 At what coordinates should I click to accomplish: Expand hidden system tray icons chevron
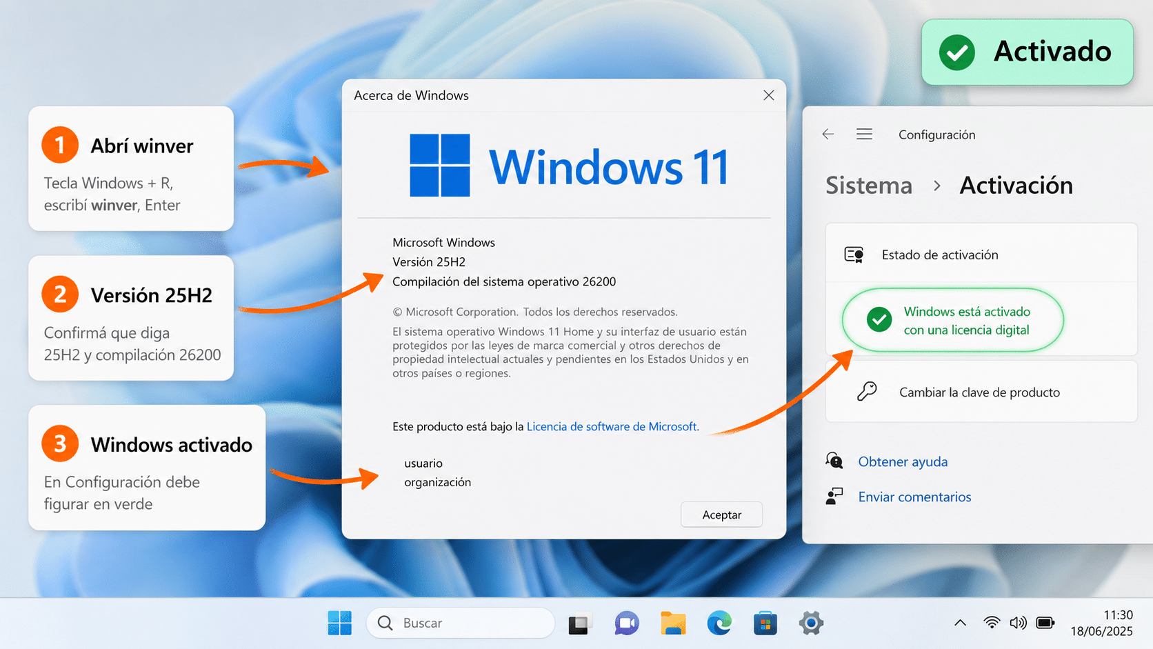pyautogui.click(x=960, y=623)
